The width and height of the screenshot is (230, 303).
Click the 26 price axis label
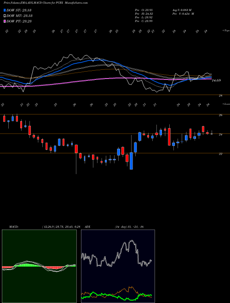coord(220,115)
